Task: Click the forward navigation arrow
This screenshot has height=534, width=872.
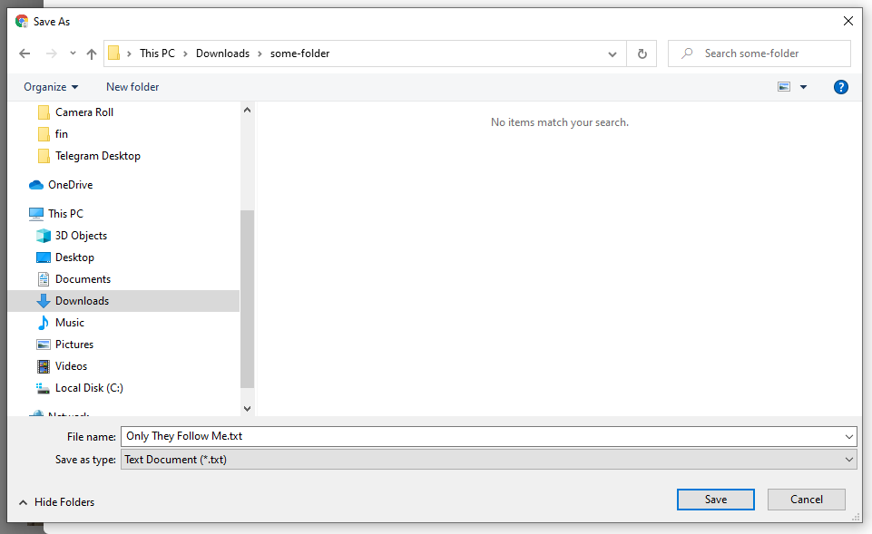Action: pos(51,53)
